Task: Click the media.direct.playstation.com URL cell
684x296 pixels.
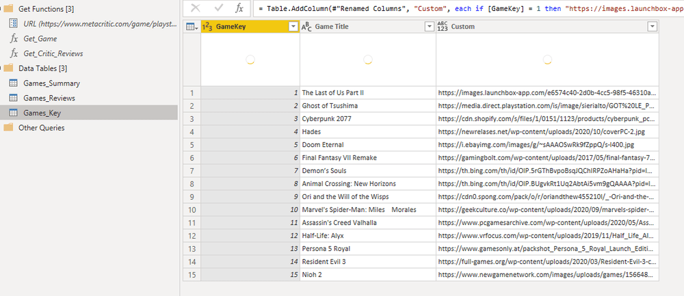Action: coord(547,106)
